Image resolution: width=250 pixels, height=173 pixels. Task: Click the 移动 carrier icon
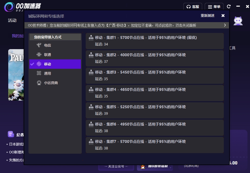[x=39, y=64]
